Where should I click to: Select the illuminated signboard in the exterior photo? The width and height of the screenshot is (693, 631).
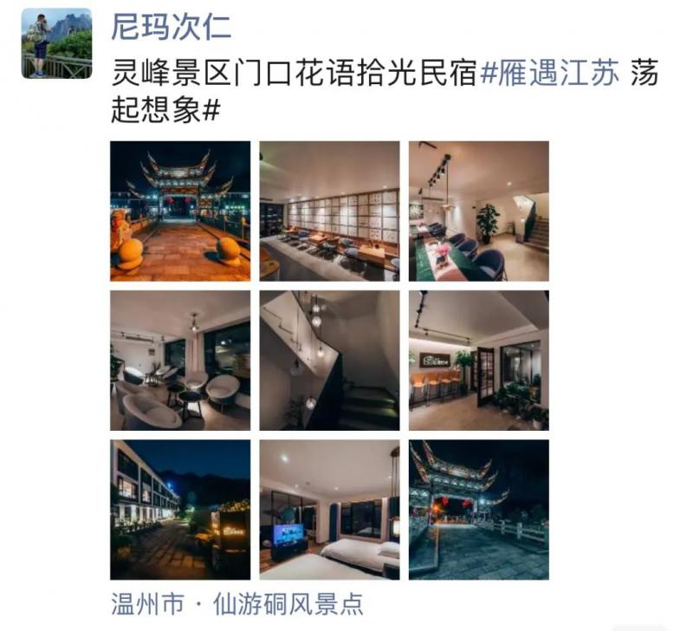tap(231, 530)
